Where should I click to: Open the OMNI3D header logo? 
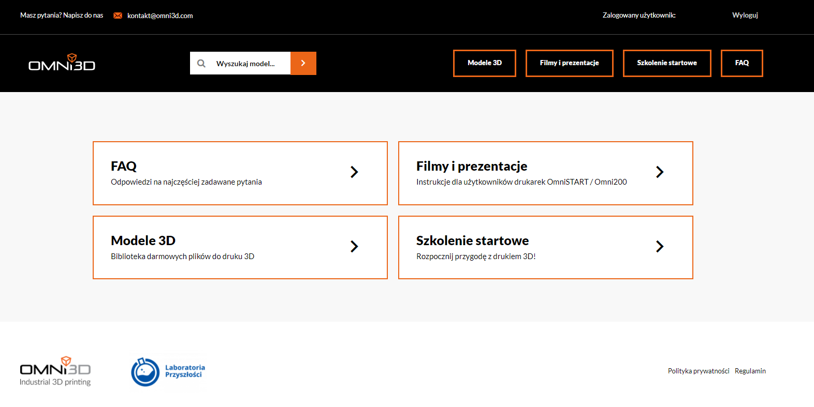(x=62, y=62)
